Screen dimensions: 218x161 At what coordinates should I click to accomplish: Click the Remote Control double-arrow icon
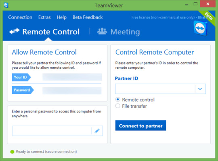click(14, 31)
